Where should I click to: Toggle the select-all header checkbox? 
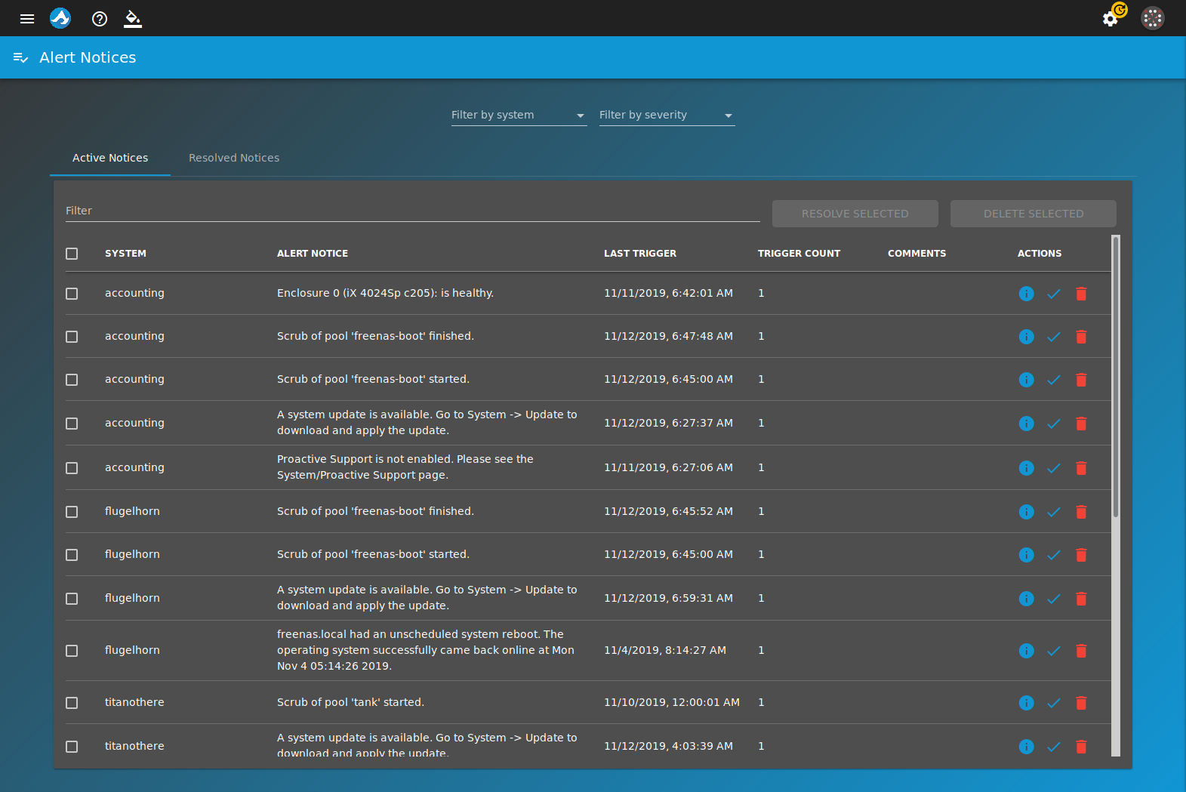72,254
